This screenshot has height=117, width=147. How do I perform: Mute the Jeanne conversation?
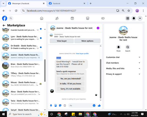click(x=118, y=47)
